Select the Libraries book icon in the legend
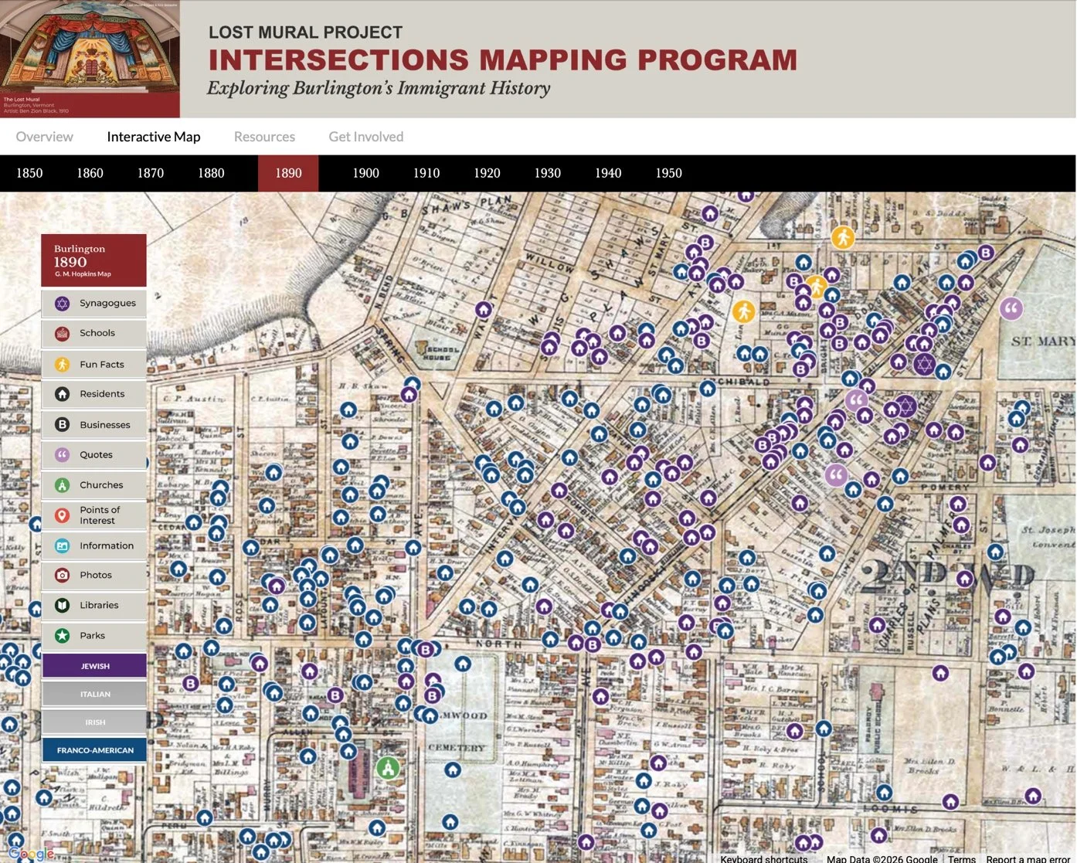Viewport: 1077px width, 863px height. click(x=63, y=606)
